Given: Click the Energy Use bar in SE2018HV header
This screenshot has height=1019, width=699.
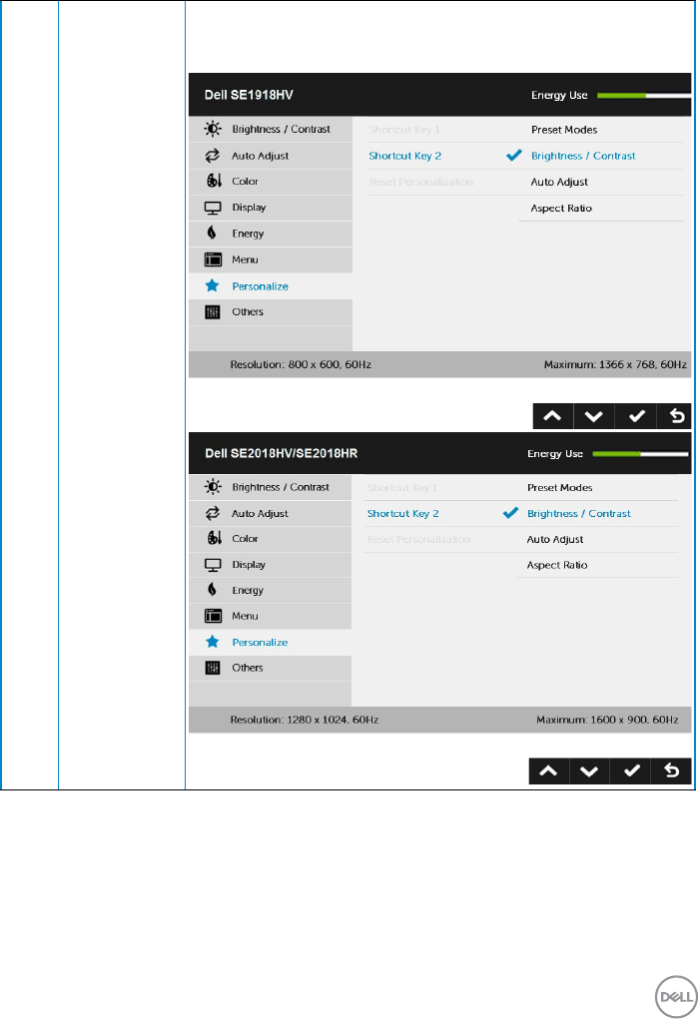Looking at the screenshot, I should point(640,454).
